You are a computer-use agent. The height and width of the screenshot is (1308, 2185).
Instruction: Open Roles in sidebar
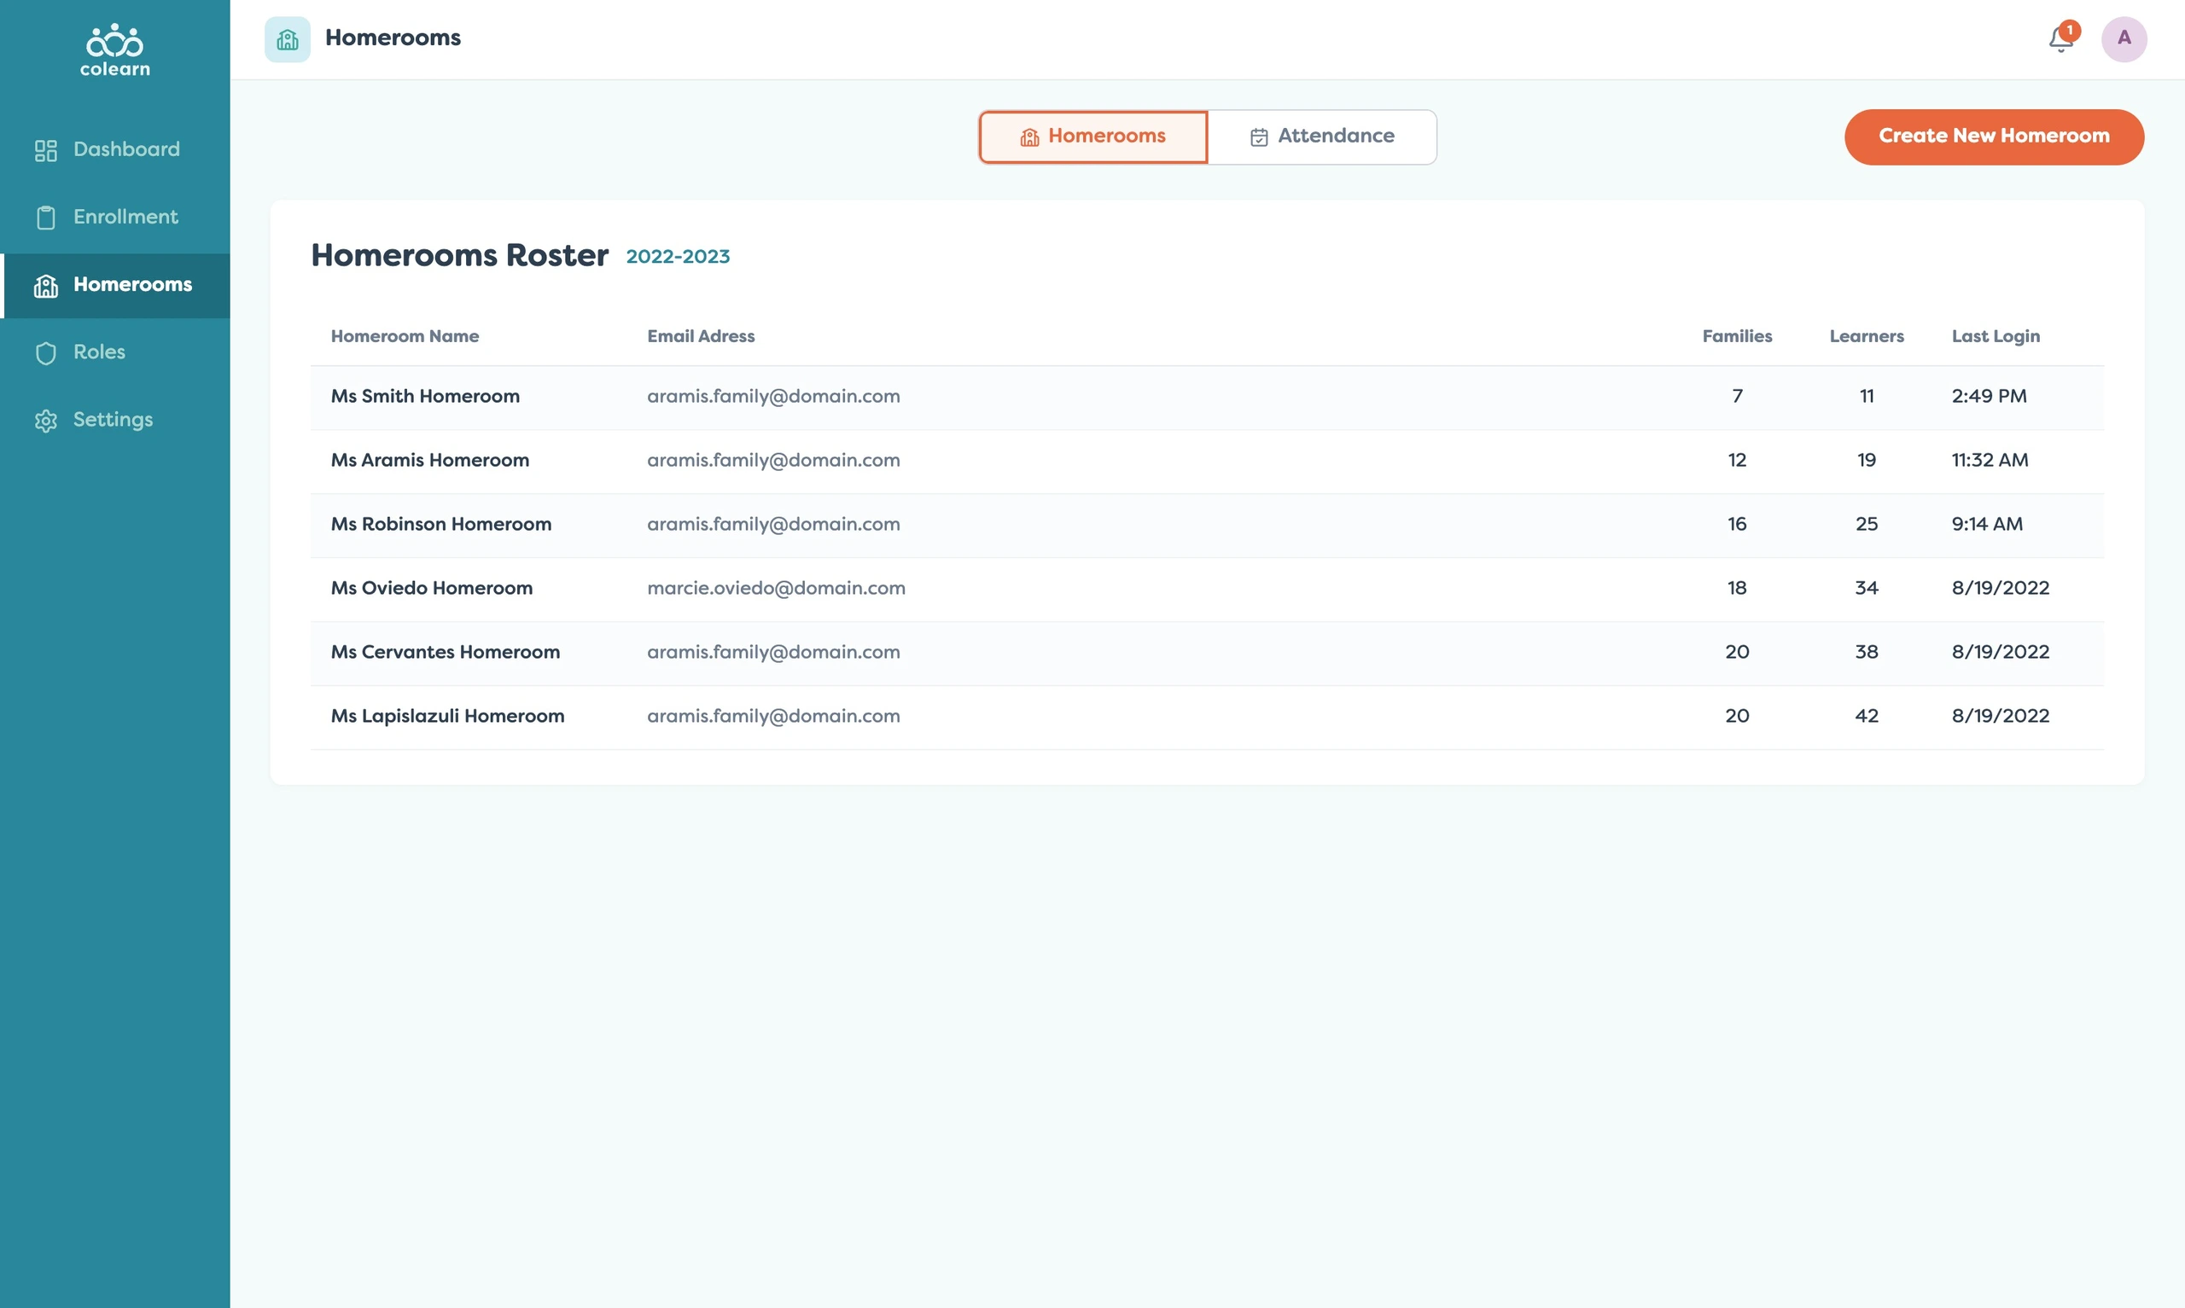point(114,352)
